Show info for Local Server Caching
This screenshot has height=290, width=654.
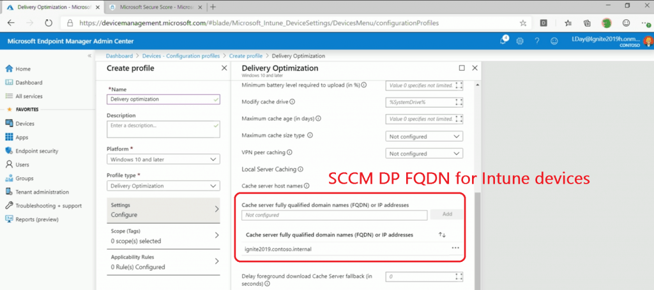tap(300, 170)
